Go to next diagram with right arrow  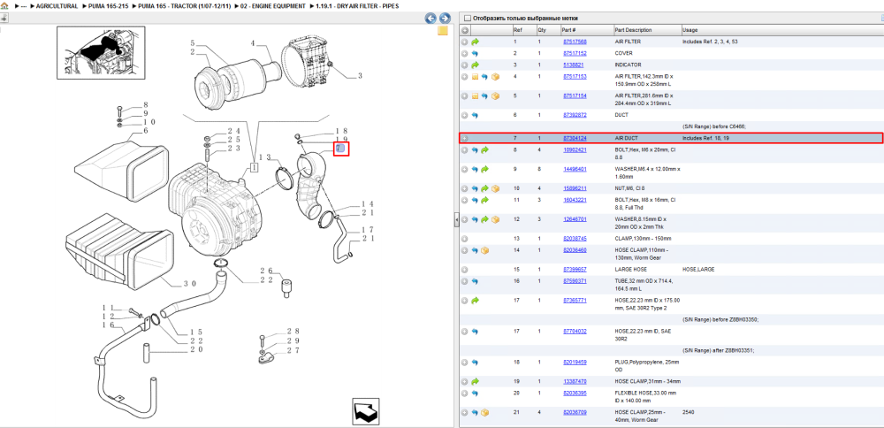(445, 19)
